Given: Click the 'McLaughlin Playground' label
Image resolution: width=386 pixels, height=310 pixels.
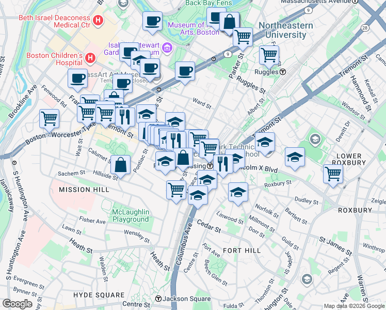Looking at the screenshot, I should click(131, 215).
